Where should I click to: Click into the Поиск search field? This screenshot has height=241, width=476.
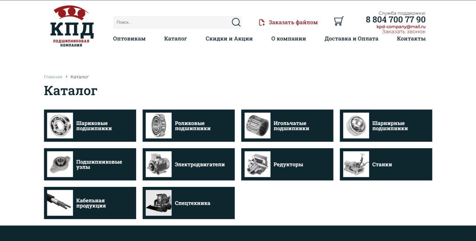click(172, 22)
